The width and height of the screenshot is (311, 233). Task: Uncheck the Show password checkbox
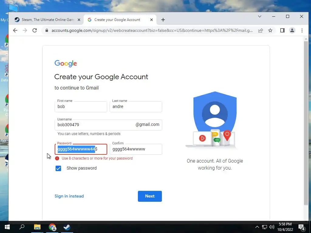pyautogui.click(x=58, y=168)
